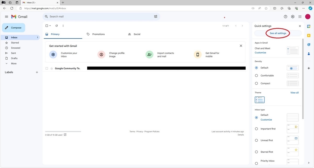Open Google Keep side panel icon
Screen dimensions: 314x168
(x=309, y=35)
